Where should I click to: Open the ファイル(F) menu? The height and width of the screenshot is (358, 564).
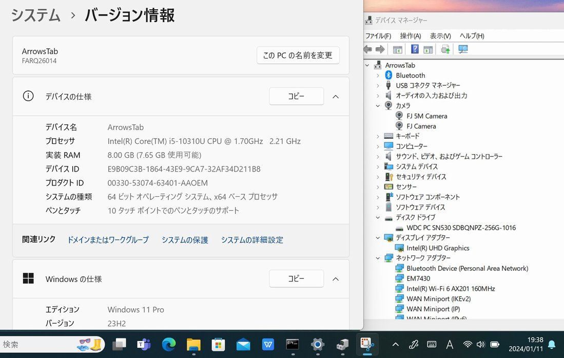(378, 35)
